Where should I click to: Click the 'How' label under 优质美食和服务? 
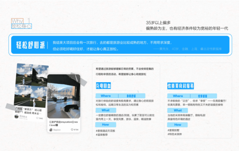click(x=178, y=125)
